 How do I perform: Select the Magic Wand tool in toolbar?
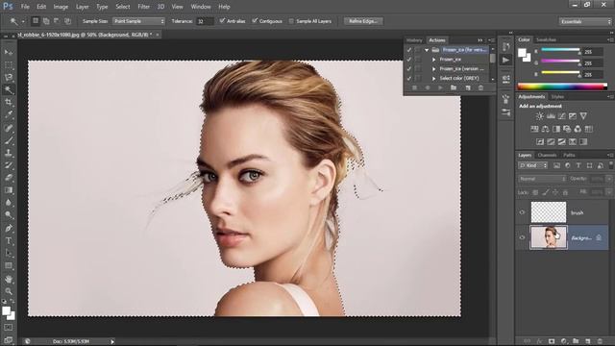click(9, 89)
